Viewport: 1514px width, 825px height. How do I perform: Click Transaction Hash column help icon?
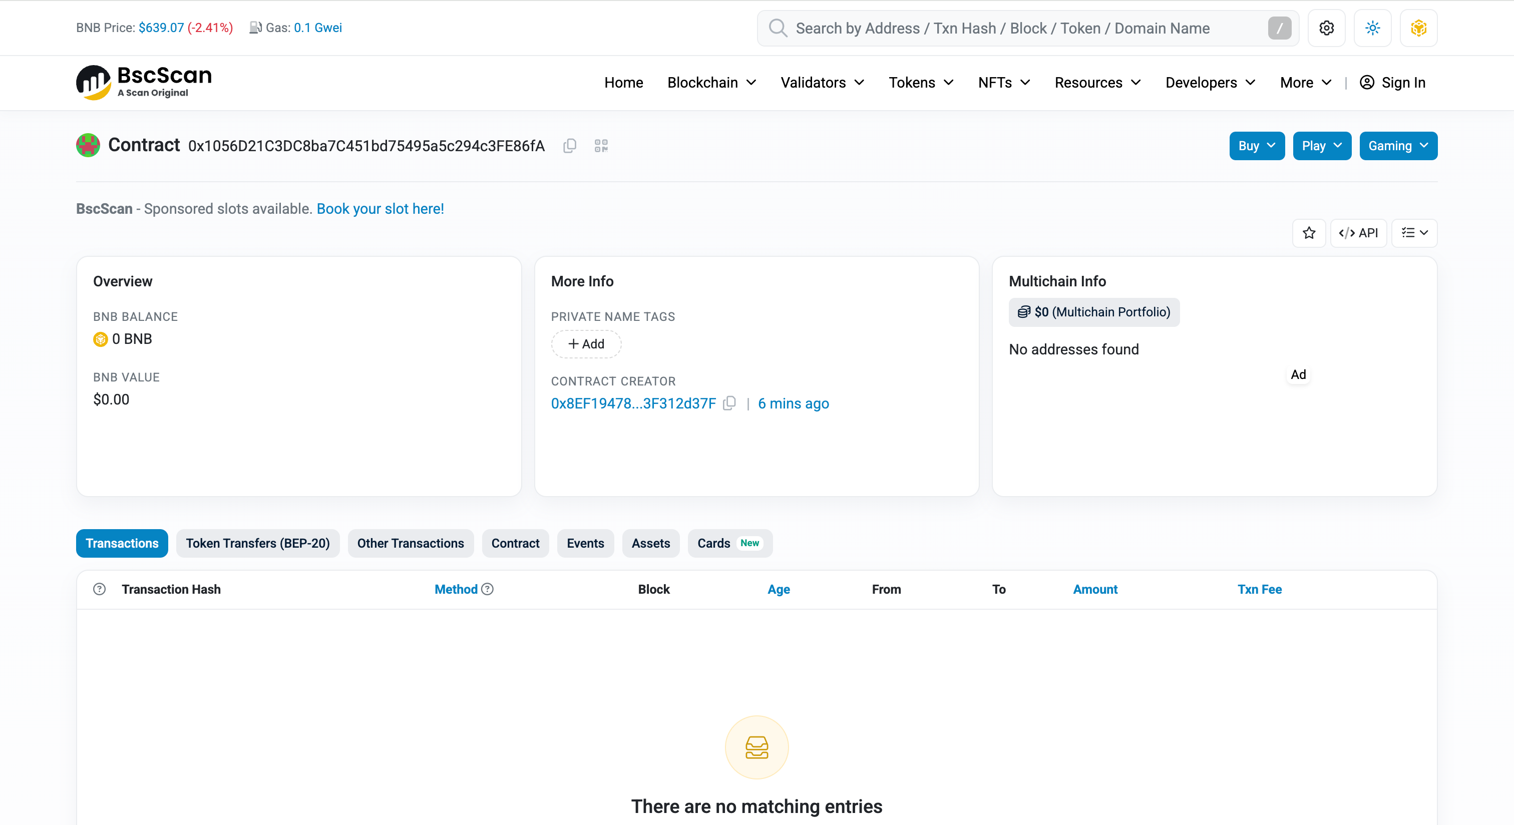pos(99,589)
